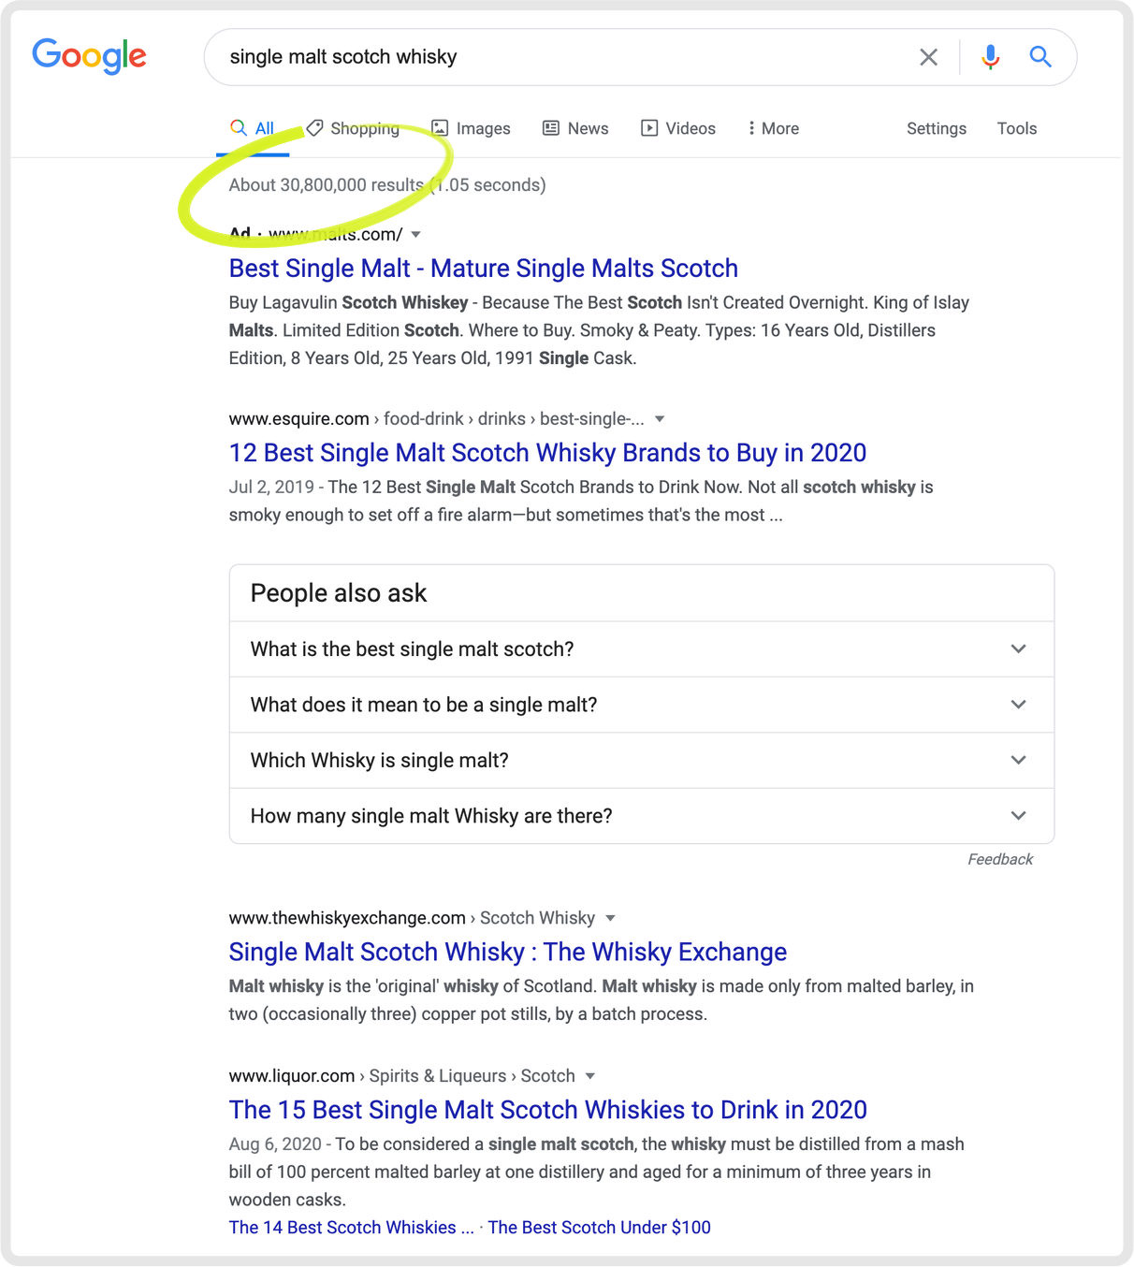Start voice search with microphone icon
1134x1267 pixels.
tap(990, 57)
